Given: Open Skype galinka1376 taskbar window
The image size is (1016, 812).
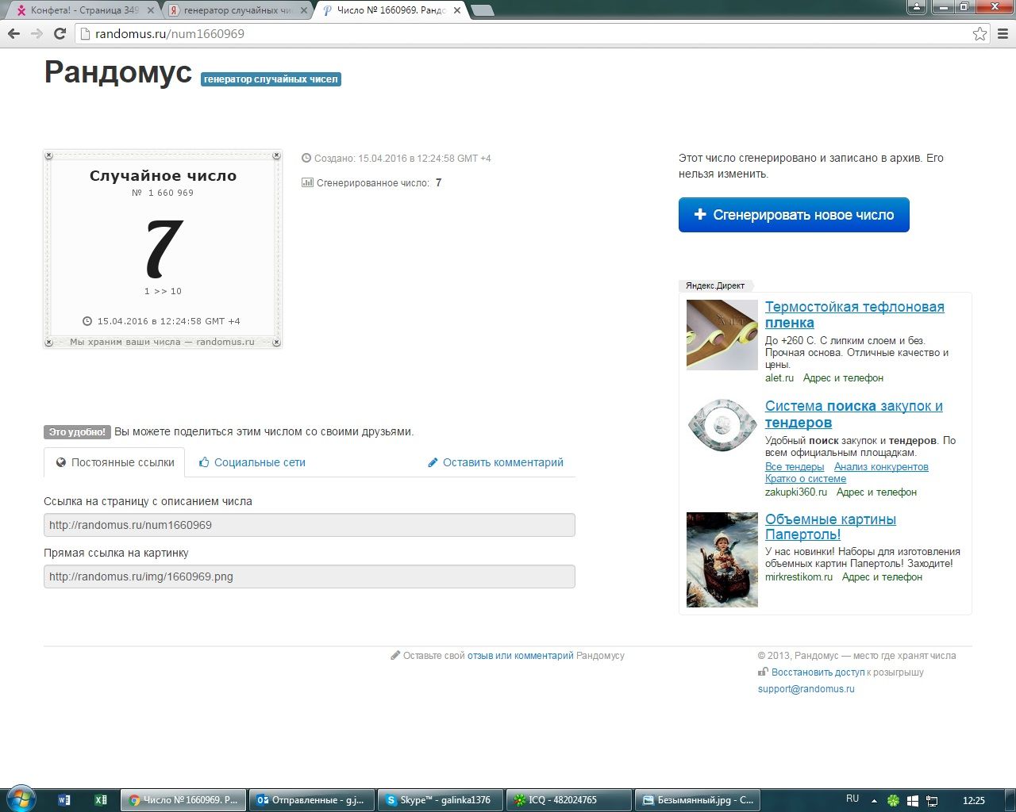Looking at the screenshot, I should (440, 800).
